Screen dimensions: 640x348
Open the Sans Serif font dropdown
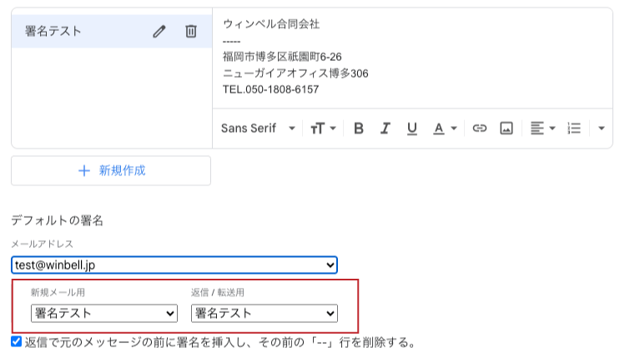point(258,129)
